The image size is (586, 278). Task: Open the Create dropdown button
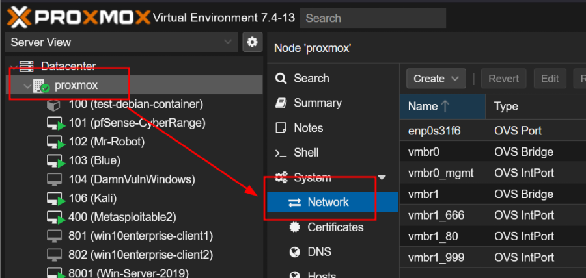click(436, 79)
